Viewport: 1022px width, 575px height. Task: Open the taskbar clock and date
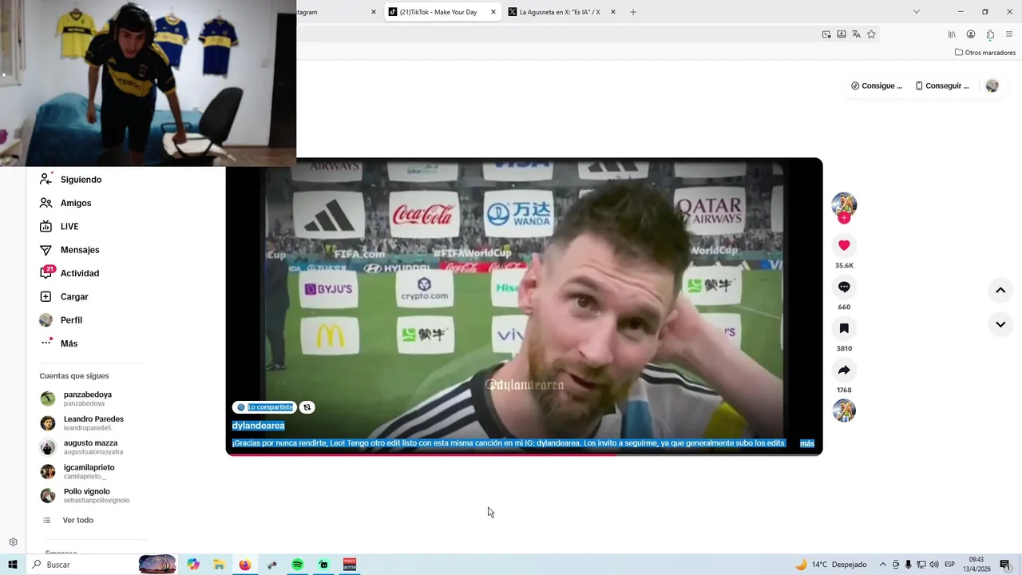coord(976,565)
